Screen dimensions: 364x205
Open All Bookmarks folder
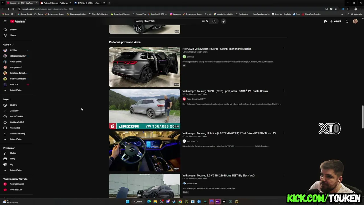click(x=355, y=14)
